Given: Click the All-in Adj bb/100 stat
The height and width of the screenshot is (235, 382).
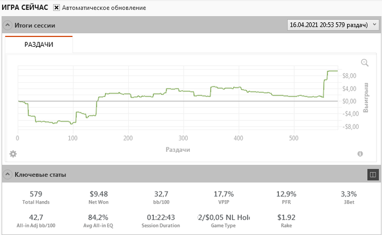Looking at the screenshot, I should [36, 220].
